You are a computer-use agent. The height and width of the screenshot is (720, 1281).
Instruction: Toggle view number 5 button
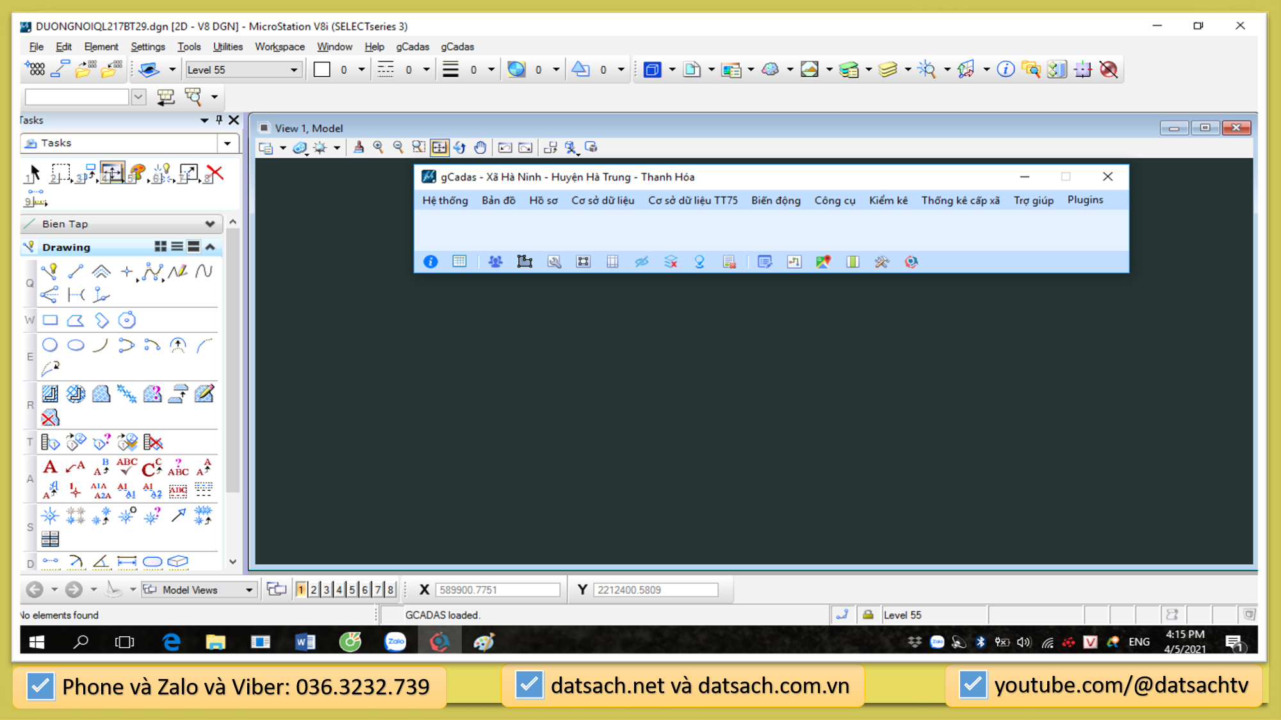(x=352, y=589)
